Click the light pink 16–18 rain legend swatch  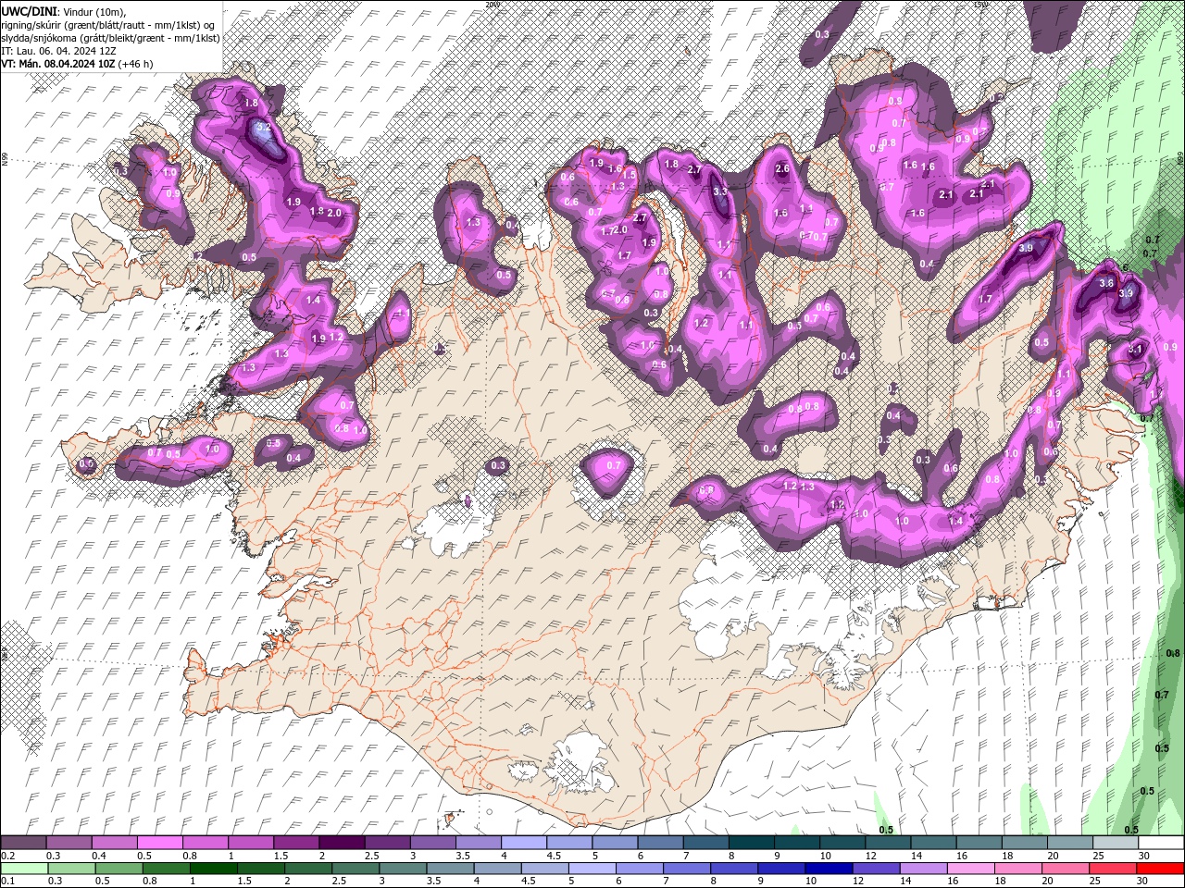[971, 869]
